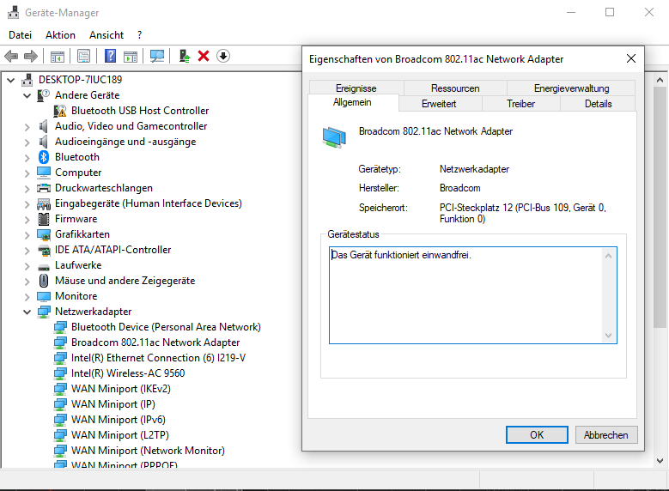The height and width of the screenshot is (491, 669).
Task: Click the Firmware chip icon
Action: (44, 219)
